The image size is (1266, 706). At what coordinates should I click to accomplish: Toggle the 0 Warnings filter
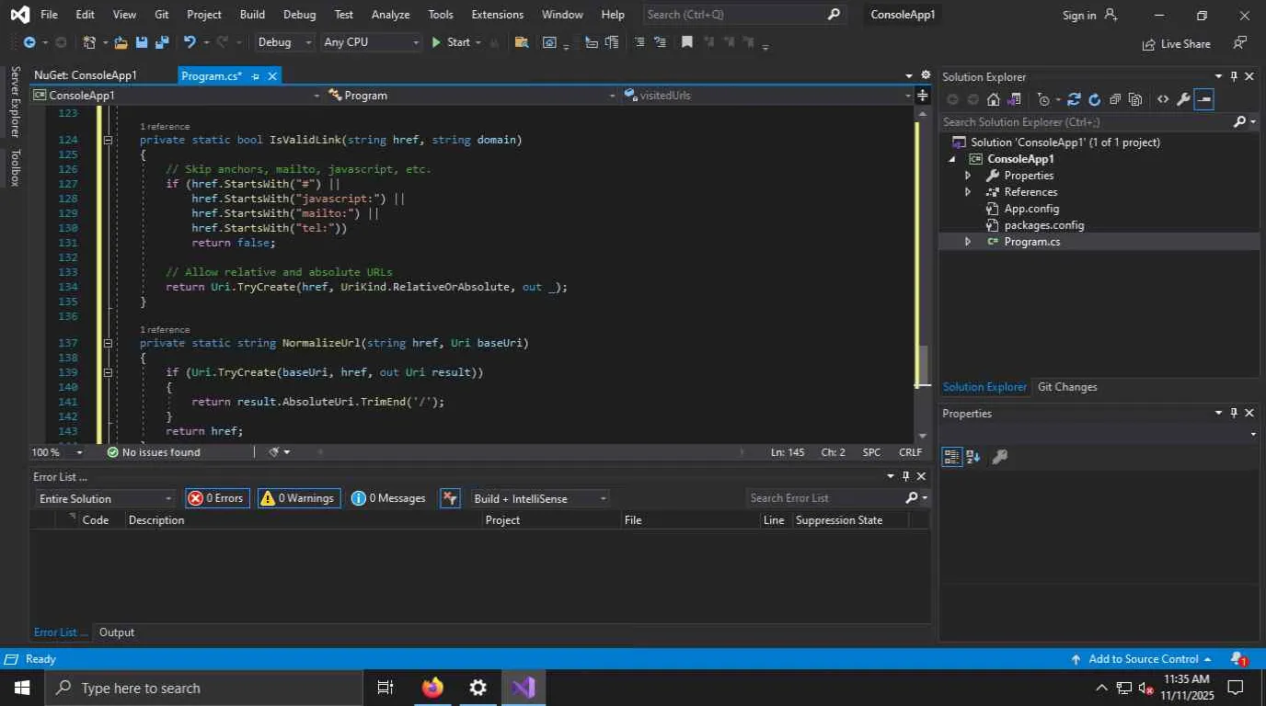(x=299, y=498)
